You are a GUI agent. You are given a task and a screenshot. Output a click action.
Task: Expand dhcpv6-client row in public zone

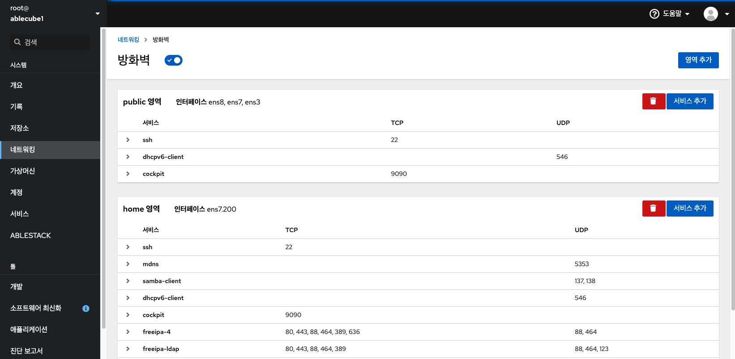(x=128, y=157)
